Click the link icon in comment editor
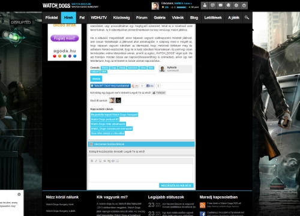The width and height of the screenshot is (300, 216). pyautogui.click(x=109, y=161)
